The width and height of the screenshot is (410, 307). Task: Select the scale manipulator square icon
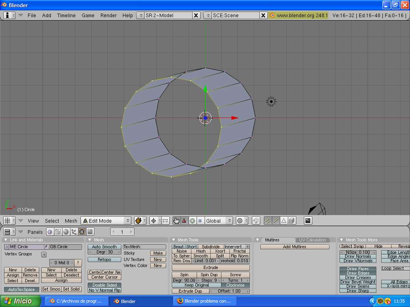coord(200,221)
